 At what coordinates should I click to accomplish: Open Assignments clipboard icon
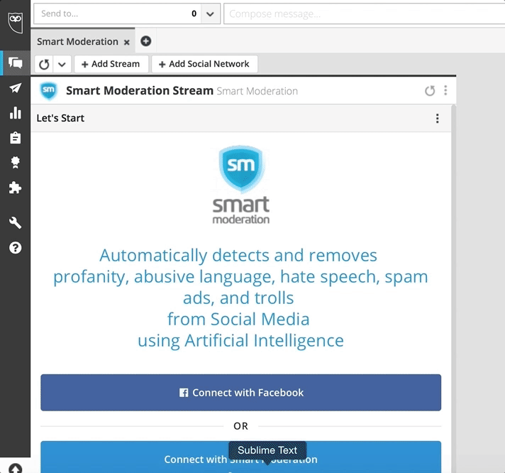[x=15, y=138]
